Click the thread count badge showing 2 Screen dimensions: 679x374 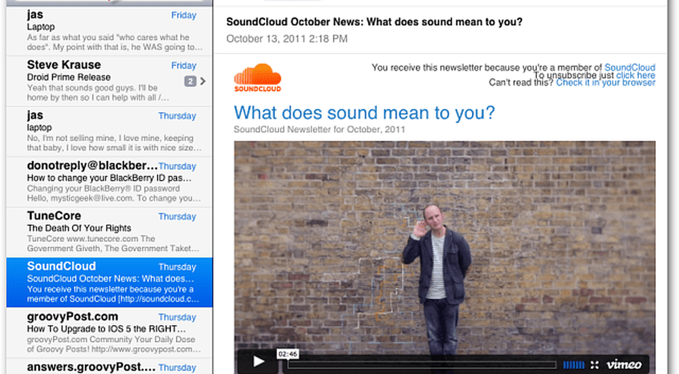click(190, 81)
